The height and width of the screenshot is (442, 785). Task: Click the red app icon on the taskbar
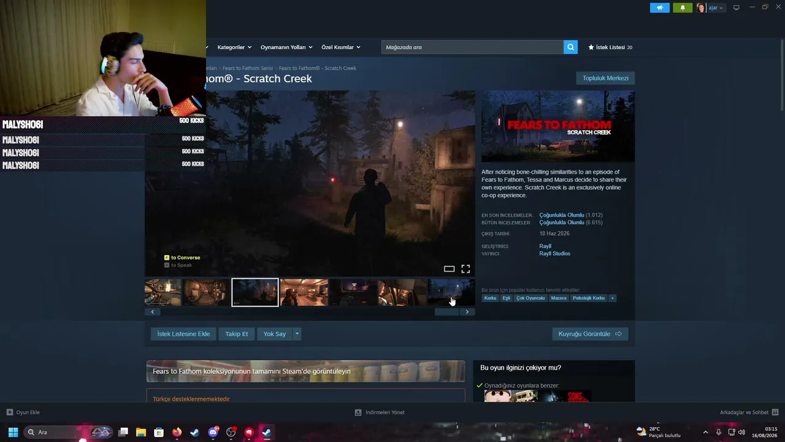pos(249,432)
